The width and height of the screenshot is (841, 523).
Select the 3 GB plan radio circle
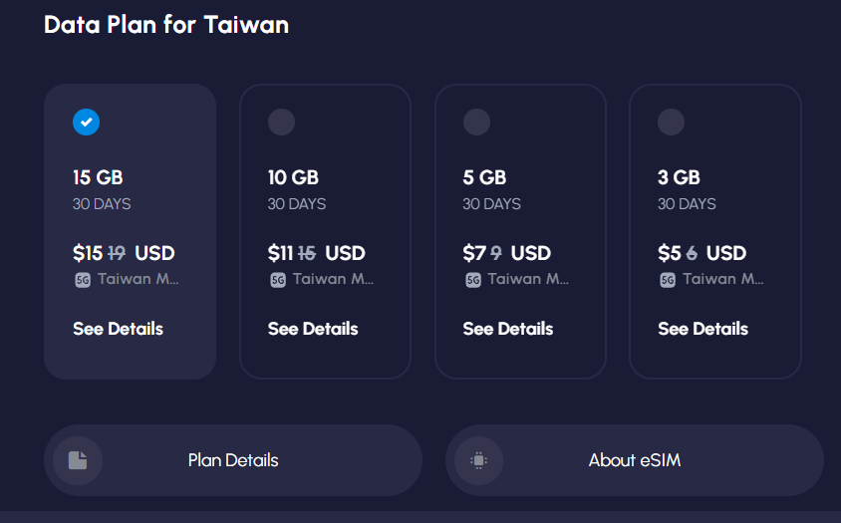[x=671, y=123]
